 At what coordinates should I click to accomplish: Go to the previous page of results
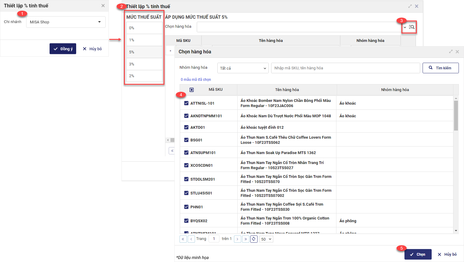click(191, 239)
